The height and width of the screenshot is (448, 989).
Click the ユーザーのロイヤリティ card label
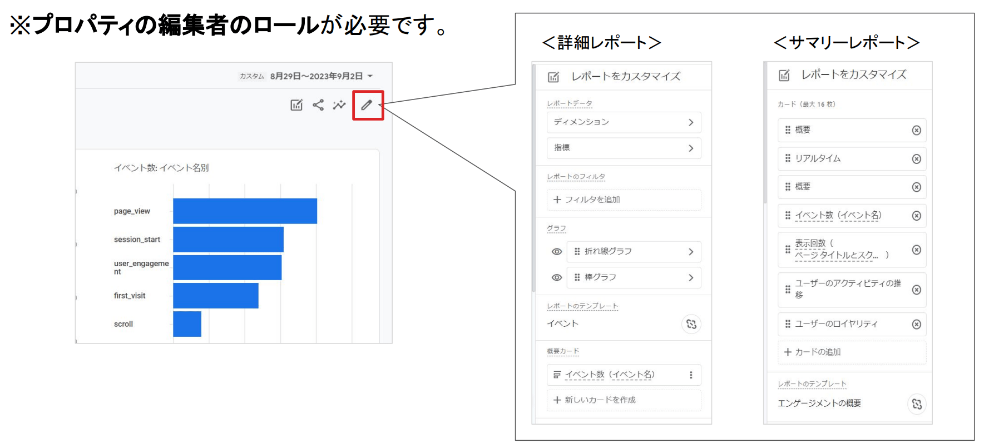[836, 324]
